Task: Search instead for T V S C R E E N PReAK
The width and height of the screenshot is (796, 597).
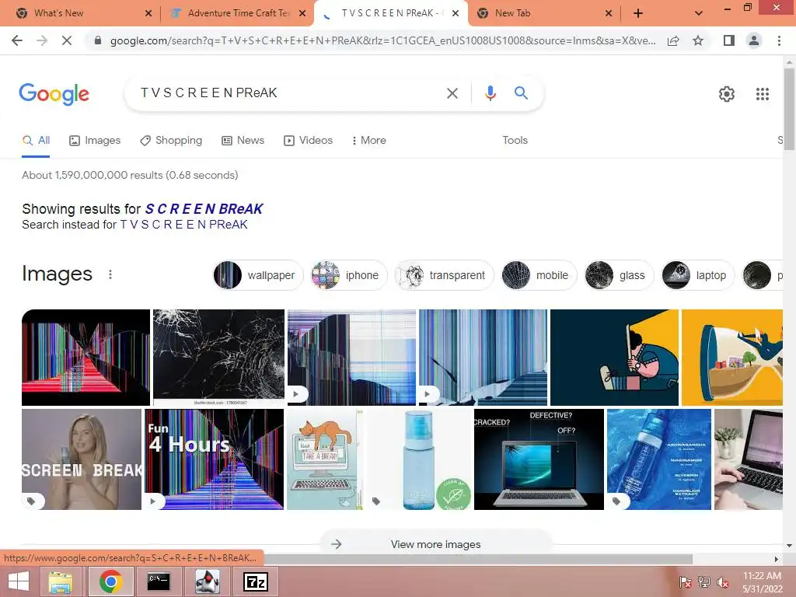Action: tap(183, 225)
